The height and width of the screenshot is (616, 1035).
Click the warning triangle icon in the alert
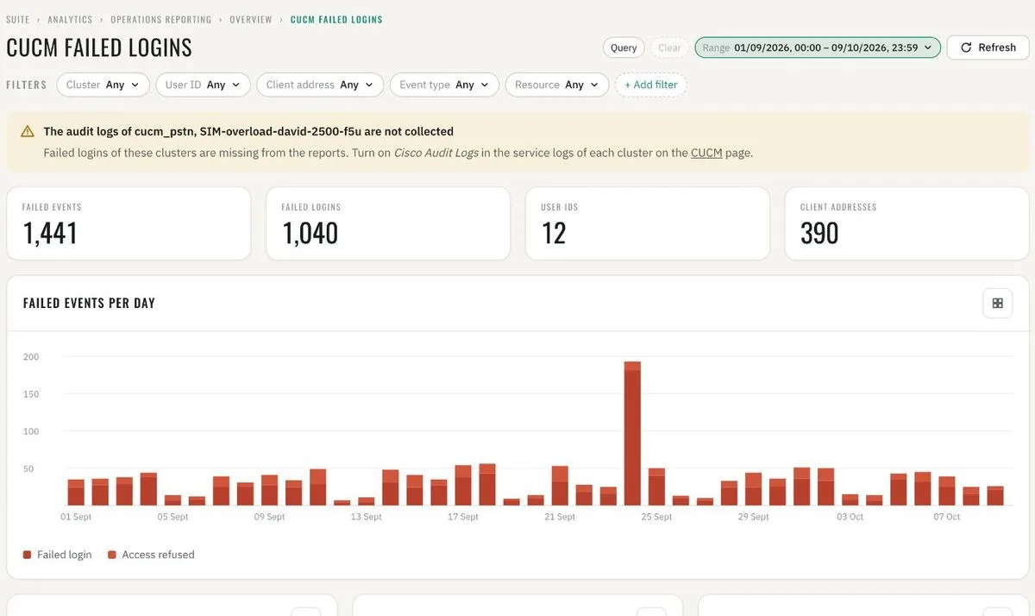coord(28,132)
